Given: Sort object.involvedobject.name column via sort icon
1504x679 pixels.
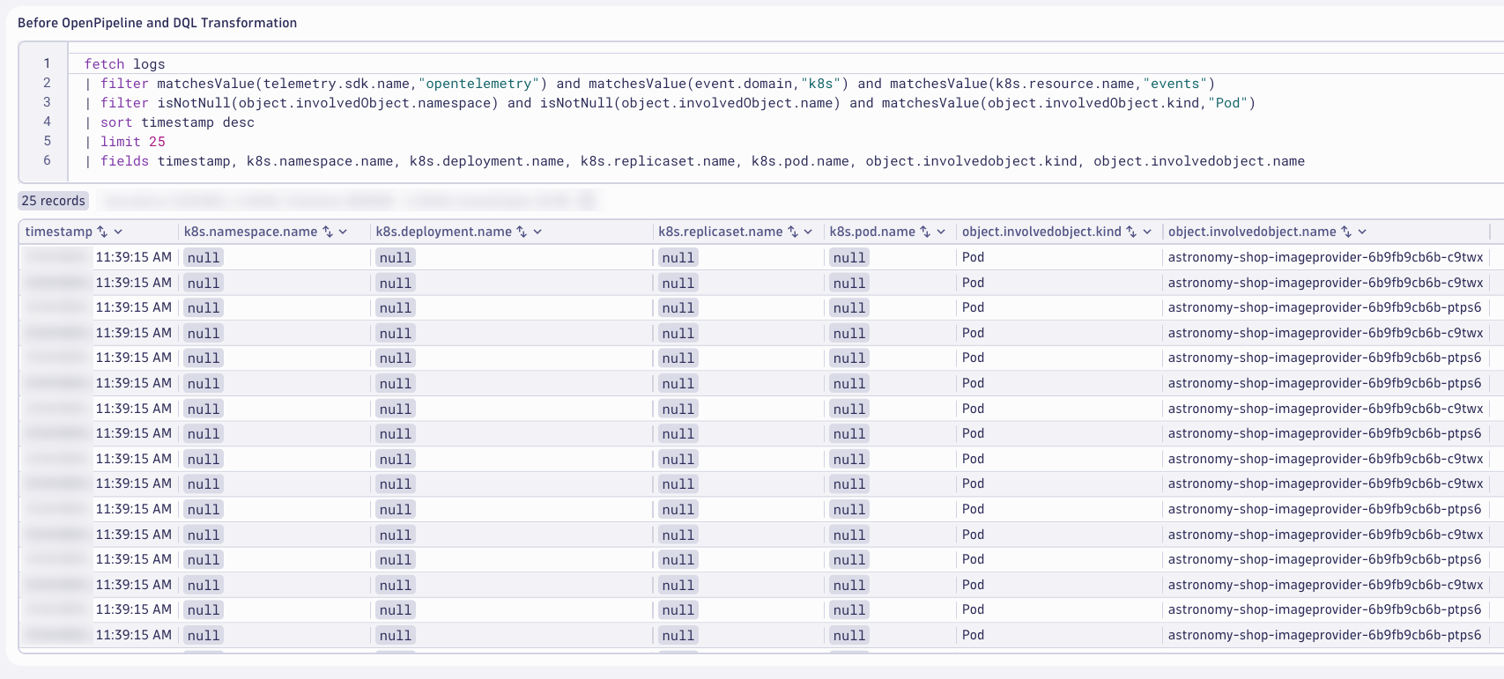Looking at the screenshot, I should (1346, 232).
